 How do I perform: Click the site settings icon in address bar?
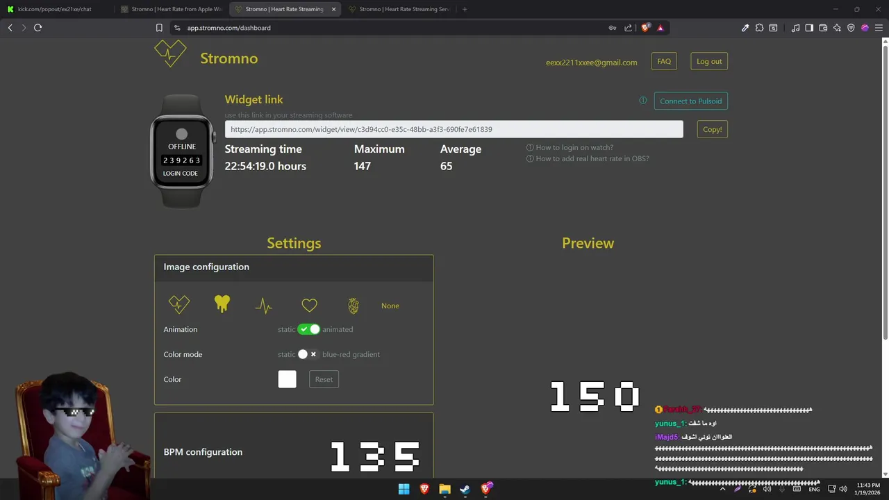click(177, 28)
